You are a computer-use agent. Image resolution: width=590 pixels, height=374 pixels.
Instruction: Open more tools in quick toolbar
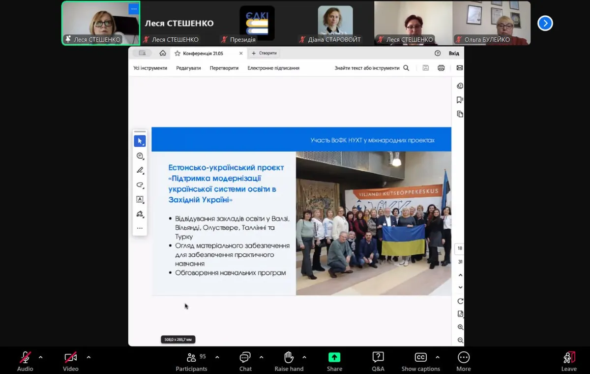tap(140, 228)
